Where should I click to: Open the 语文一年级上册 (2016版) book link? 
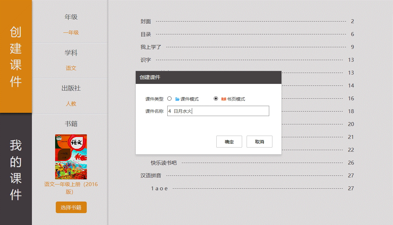[71, 188]
